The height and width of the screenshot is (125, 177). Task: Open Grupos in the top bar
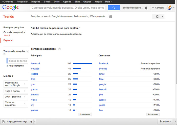tap(87, 2)
